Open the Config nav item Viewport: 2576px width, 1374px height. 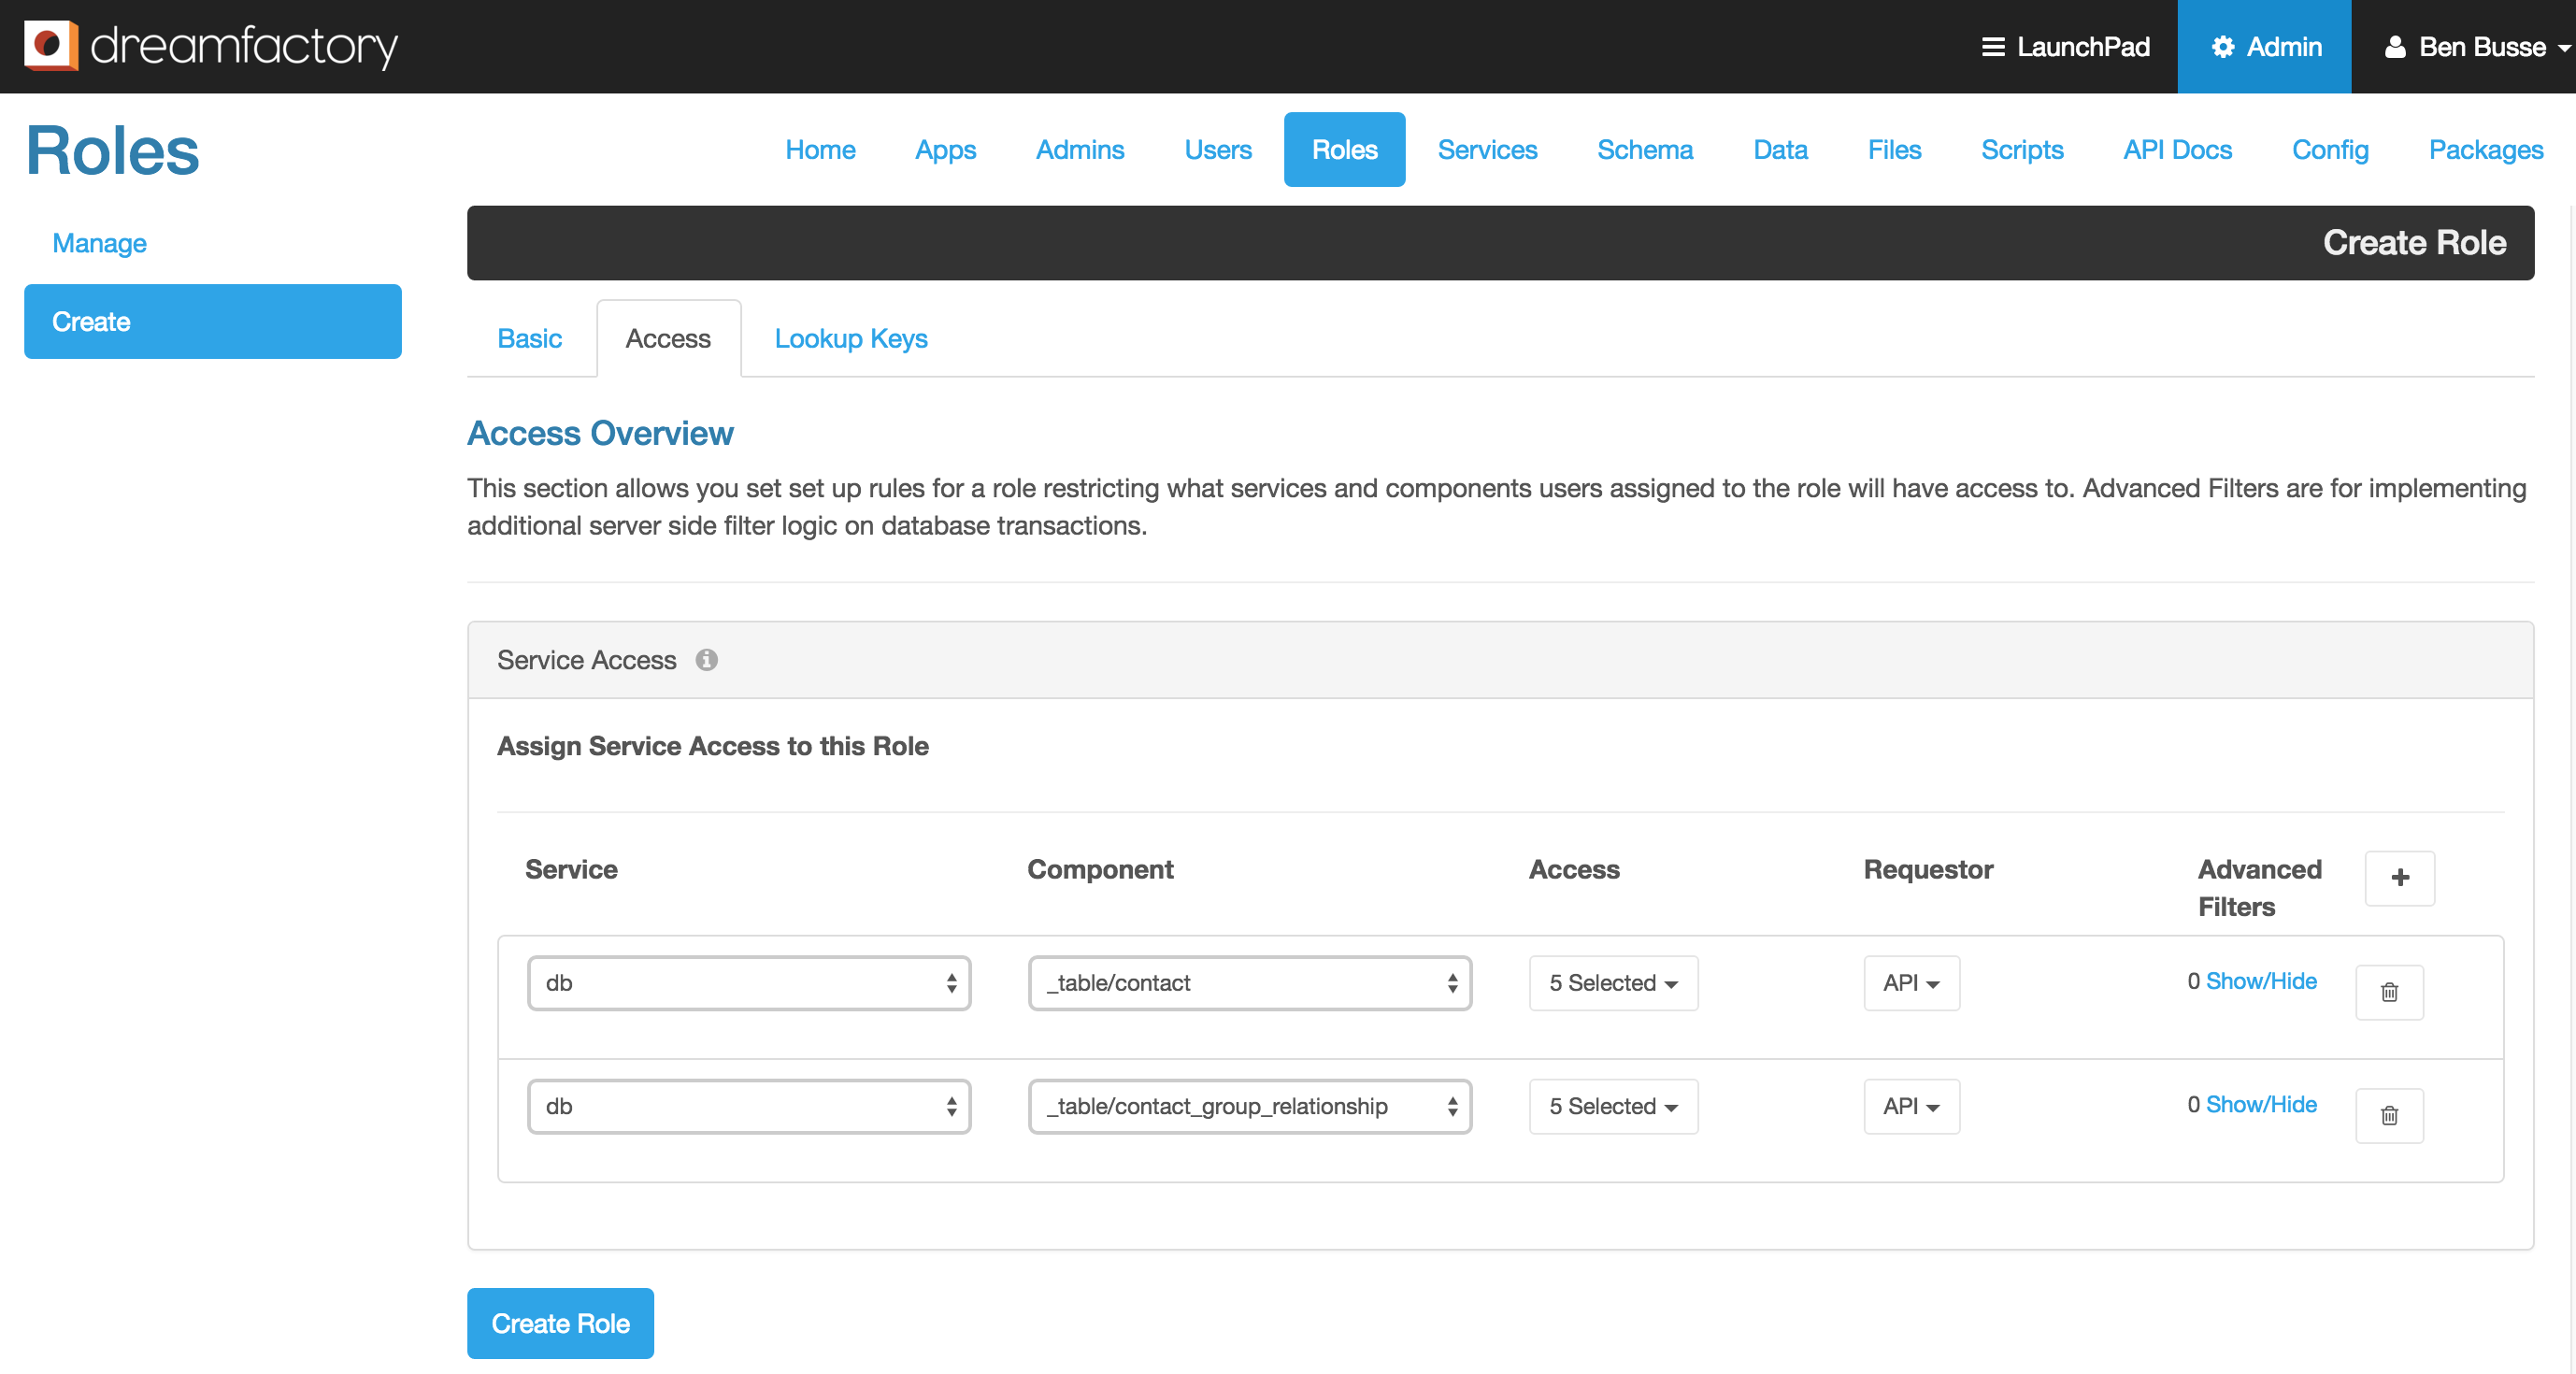(x=2330, y=150)
